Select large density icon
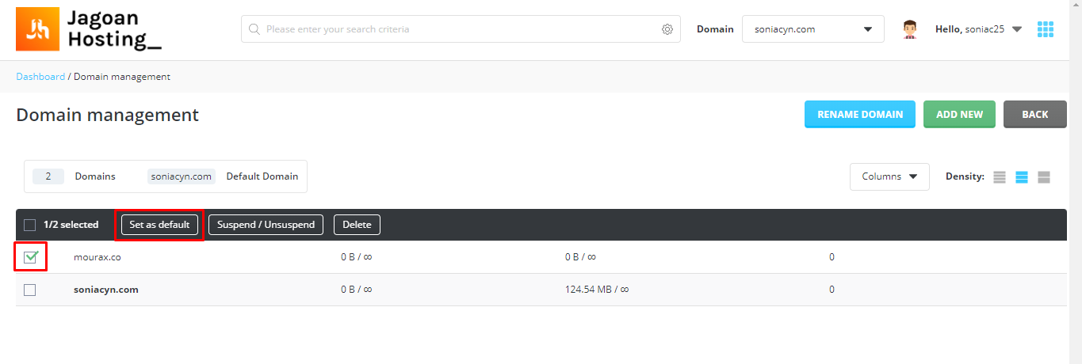Screen dimensions: 1082x364 pyautogui.click(x=1044, y=177)
